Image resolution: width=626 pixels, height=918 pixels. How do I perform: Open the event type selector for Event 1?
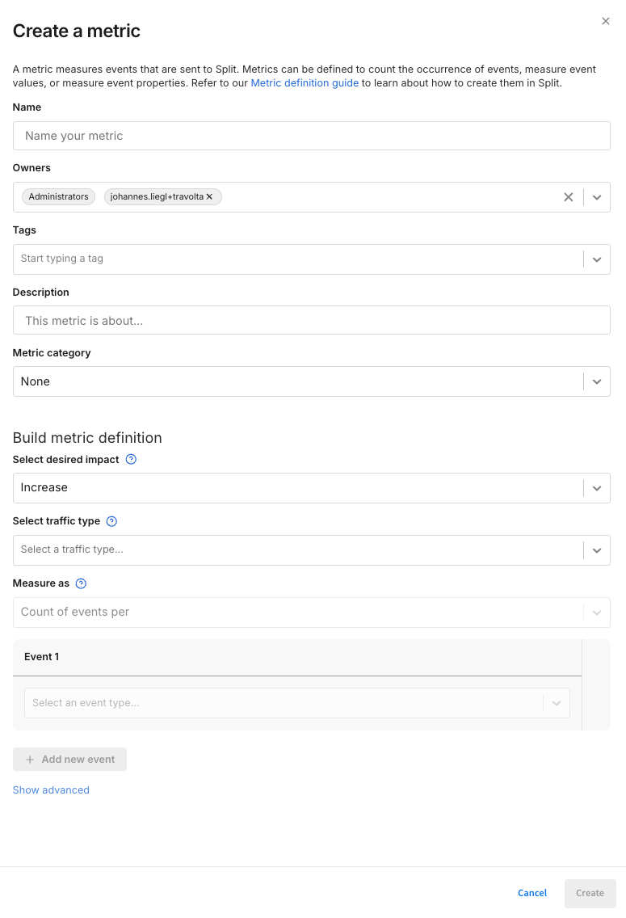tap(556, 703)
